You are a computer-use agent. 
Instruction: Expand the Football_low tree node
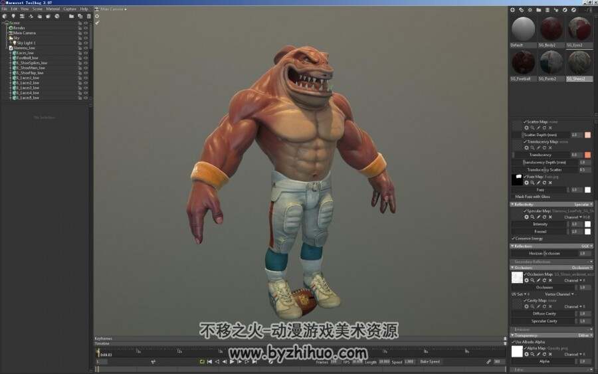10,58
